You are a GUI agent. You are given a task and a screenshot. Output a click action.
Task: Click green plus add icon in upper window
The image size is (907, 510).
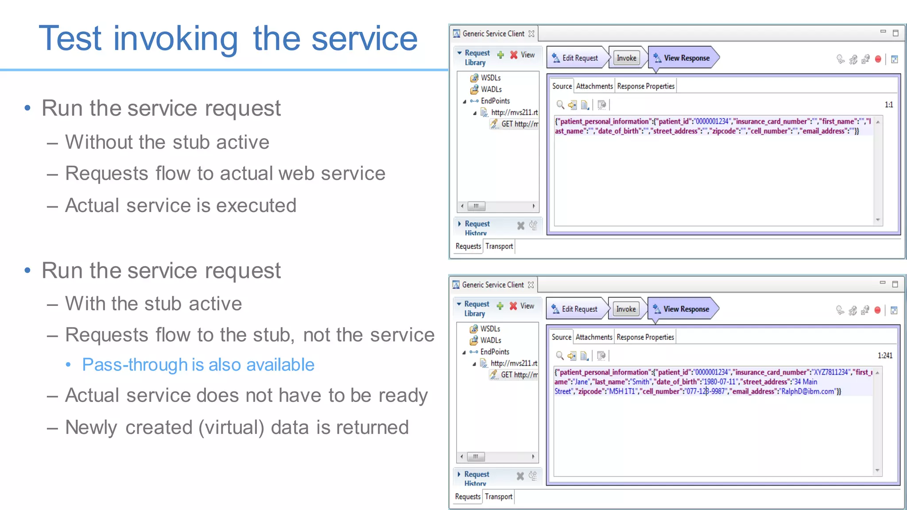point(500,55)
